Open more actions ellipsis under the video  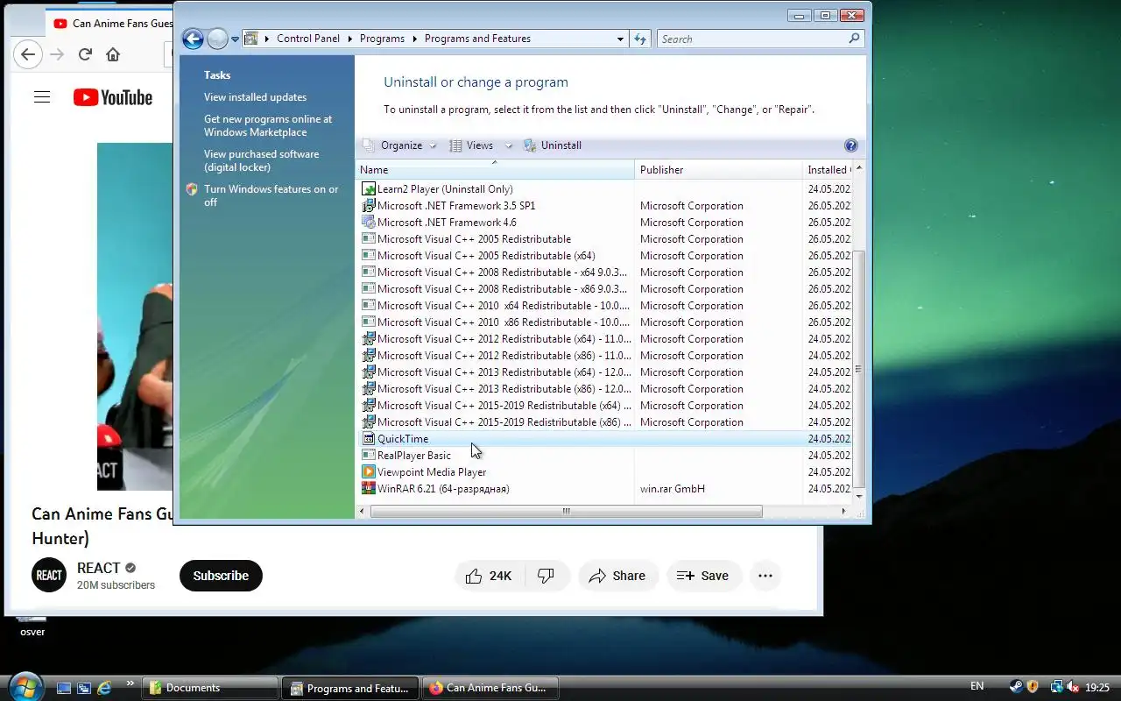click(765, 576)
